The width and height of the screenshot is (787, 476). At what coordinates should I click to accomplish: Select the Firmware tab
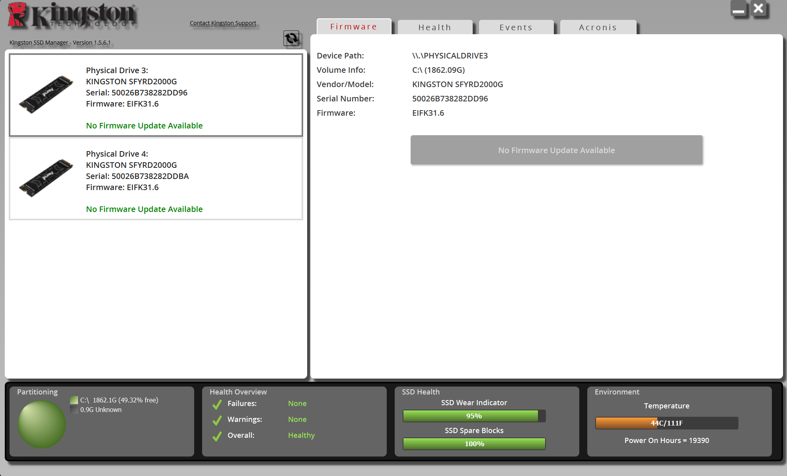tap(353, 27)
